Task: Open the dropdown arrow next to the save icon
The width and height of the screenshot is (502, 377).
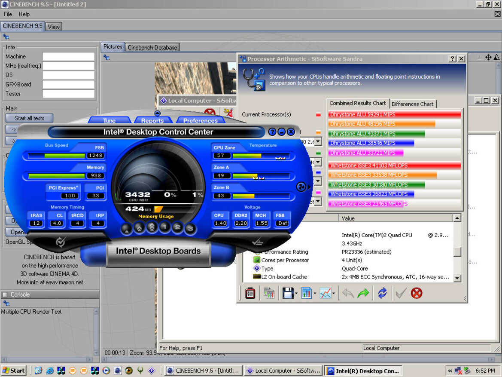Action: [295, 293]
